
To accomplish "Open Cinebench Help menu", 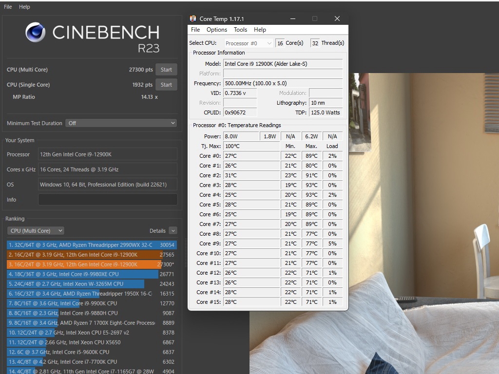I will point(24,7).
